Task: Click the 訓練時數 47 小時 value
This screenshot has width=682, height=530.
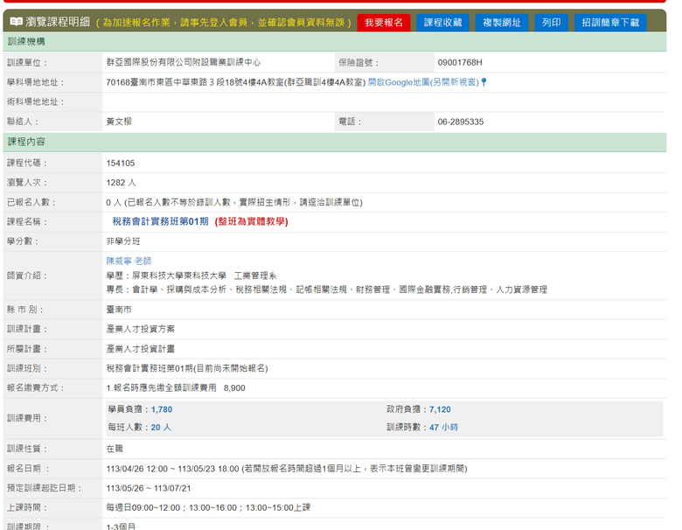Action: pyautogui.click(x=443, y=428)
